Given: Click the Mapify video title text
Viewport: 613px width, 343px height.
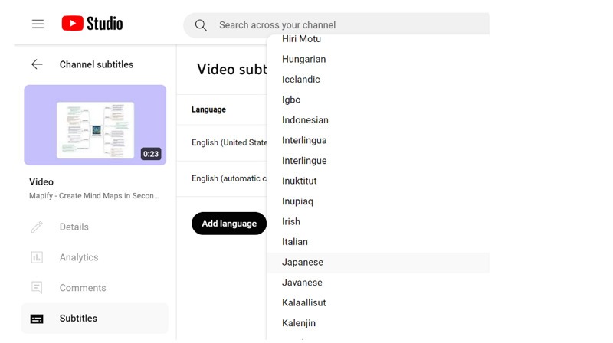Looking at the screenshot, I should [94, 196].
